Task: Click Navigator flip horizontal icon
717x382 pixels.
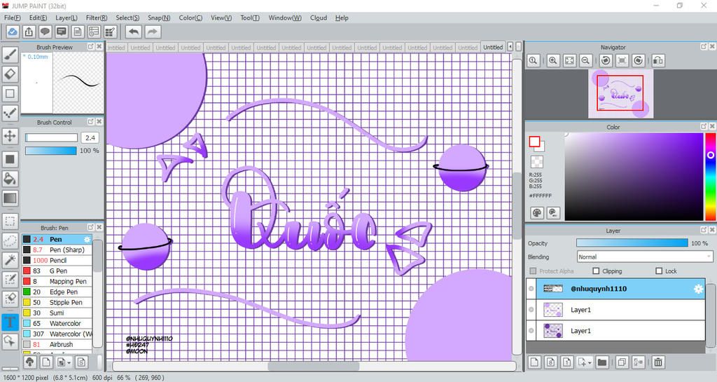Action: (x=658, y=60)
